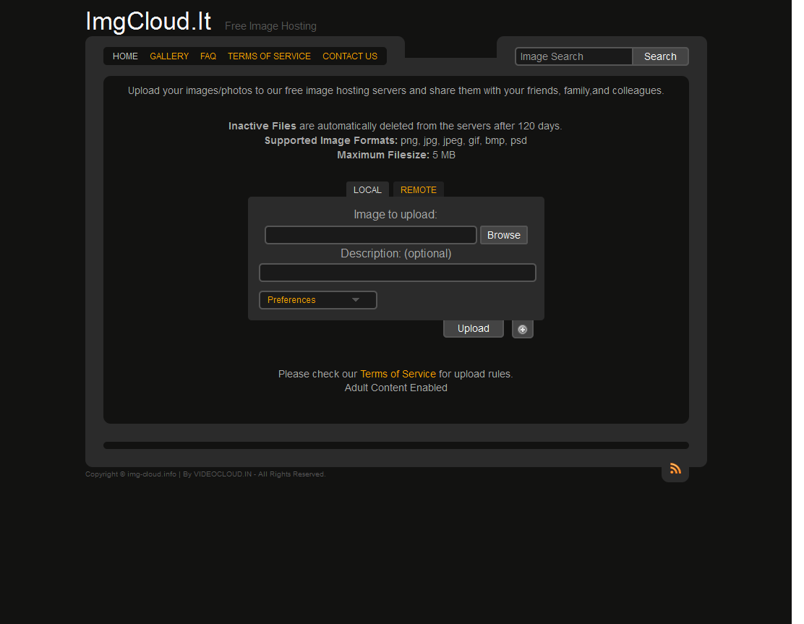804x624 pixels.
Task: Click the ImgCloud.It site logo
Action: click(x=148, y=22)
